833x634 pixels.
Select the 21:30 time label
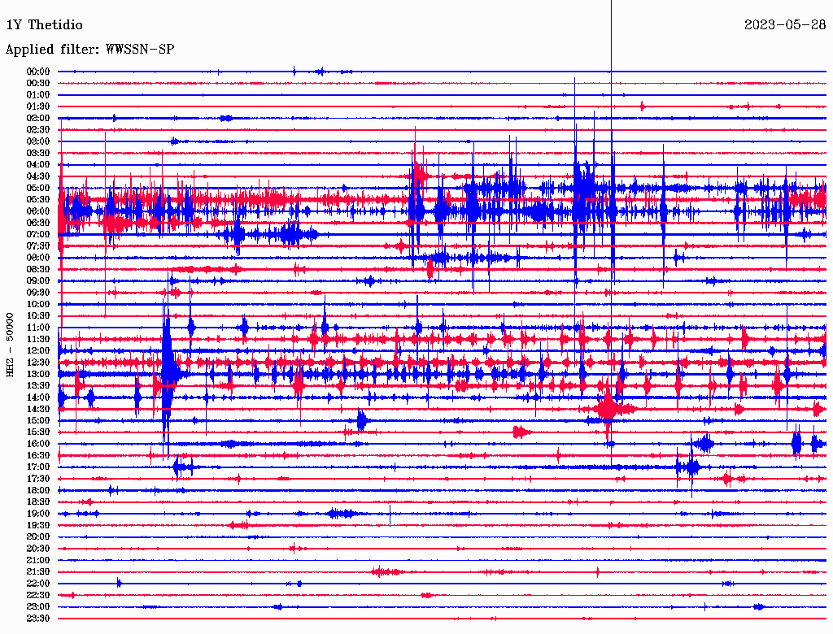coord(38,572)
